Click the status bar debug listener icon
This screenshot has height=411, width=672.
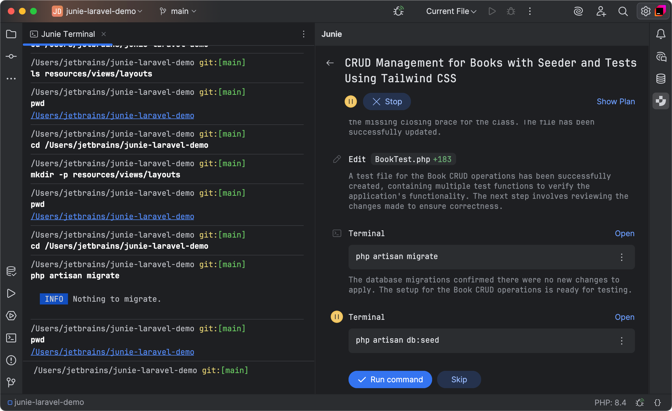[x=640, y=403]
